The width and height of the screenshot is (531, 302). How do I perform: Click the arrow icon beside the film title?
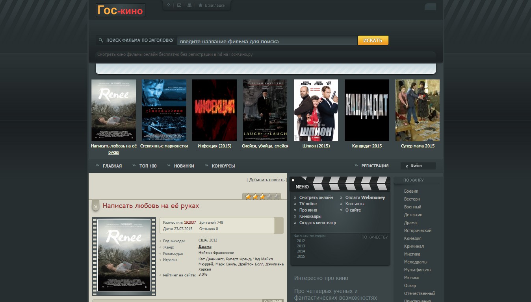[95, 206]
